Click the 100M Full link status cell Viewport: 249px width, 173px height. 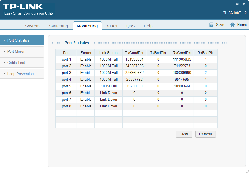point(109,86)
